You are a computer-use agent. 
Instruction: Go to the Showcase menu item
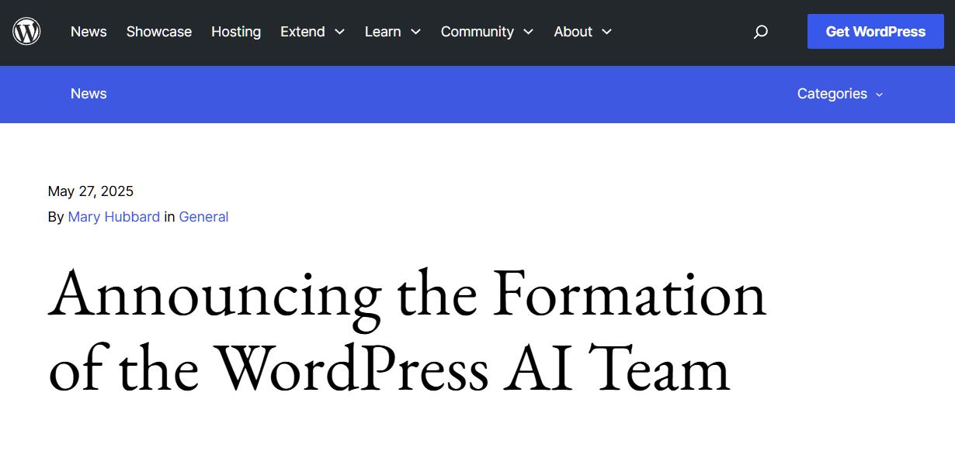click(x=159, y=32)
